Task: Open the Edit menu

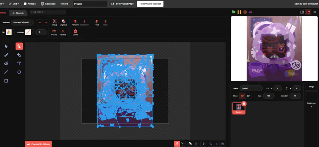Action: click(14, 4)
